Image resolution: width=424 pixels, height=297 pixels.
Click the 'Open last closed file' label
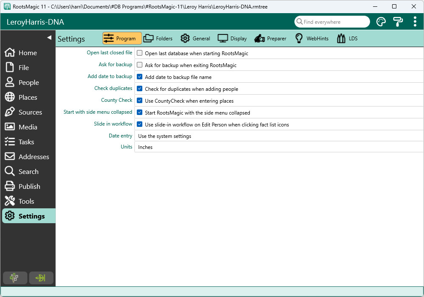point(110,52)
